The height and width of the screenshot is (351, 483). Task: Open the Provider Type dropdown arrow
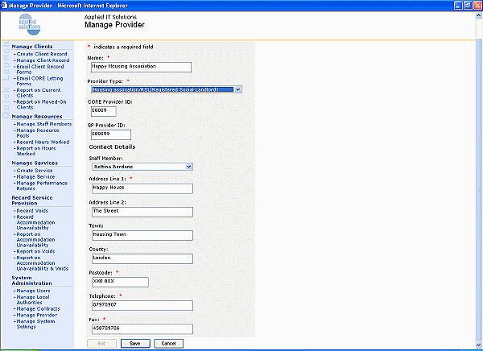coord(237,89)
